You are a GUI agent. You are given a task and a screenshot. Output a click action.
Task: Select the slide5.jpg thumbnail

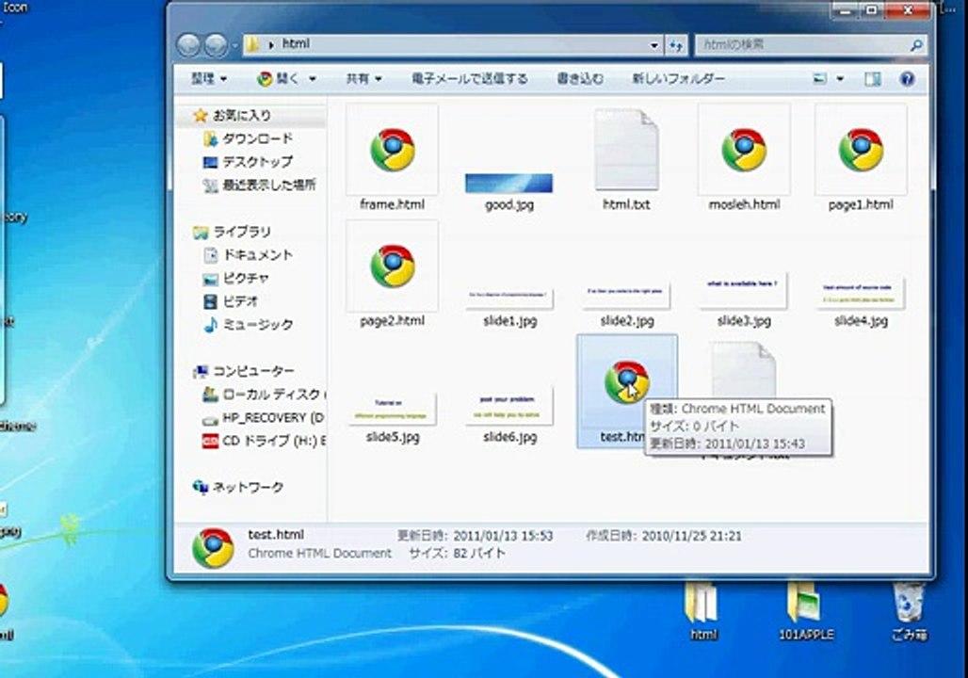click(392, 409)
